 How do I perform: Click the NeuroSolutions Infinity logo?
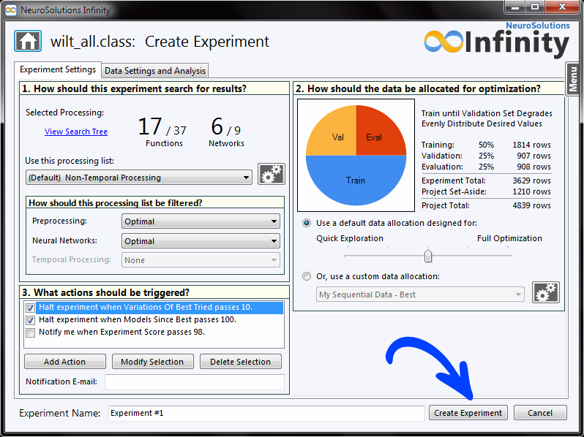496,41
